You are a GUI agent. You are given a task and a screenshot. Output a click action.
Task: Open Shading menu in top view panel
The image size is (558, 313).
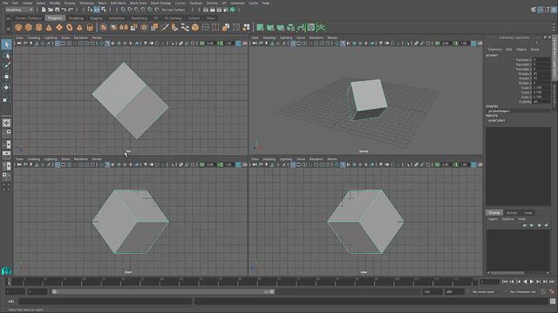[x=34, y=37]
